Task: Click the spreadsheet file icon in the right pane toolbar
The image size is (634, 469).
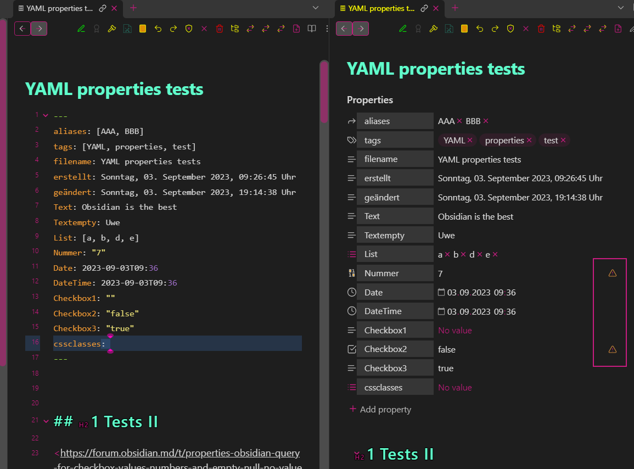Action: [x=449, y=29]
